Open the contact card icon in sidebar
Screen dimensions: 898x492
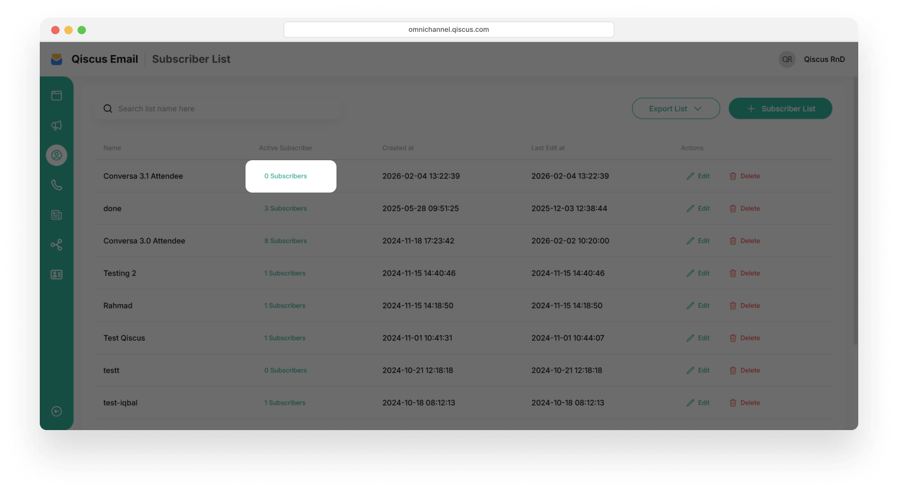tap(56, 274)
